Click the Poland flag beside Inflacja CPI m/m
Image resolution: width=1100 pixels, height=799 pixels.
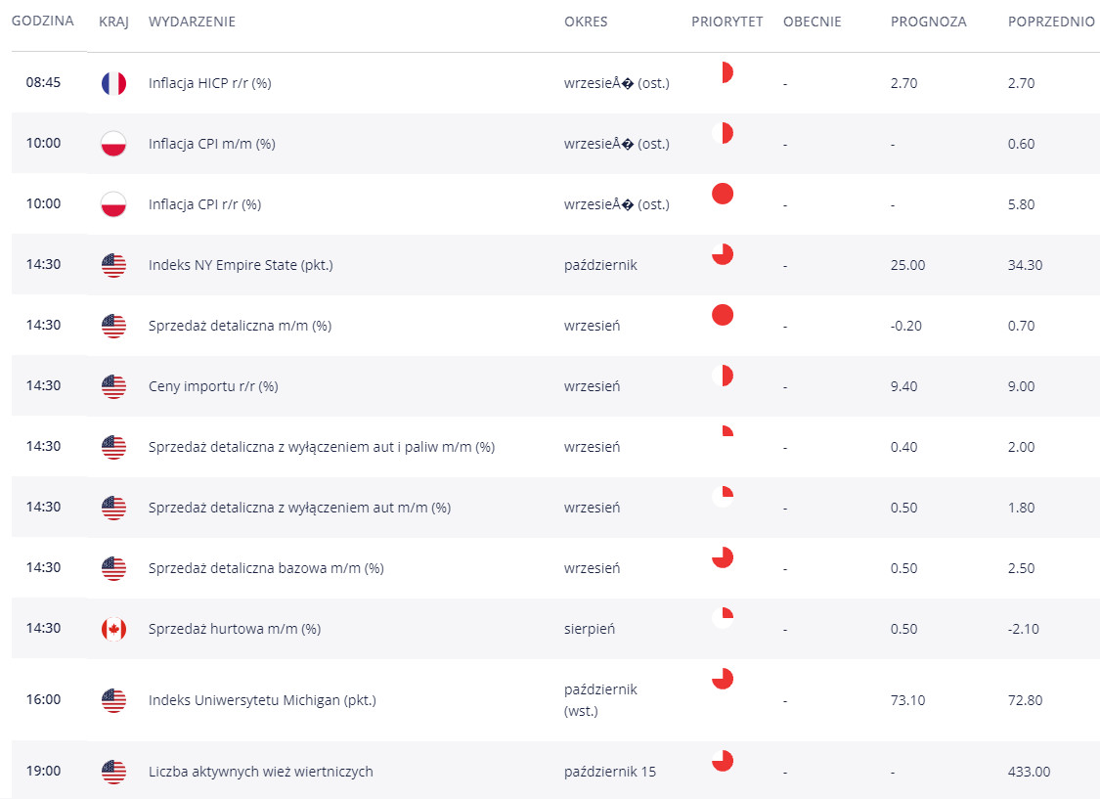tap(113, 144)
